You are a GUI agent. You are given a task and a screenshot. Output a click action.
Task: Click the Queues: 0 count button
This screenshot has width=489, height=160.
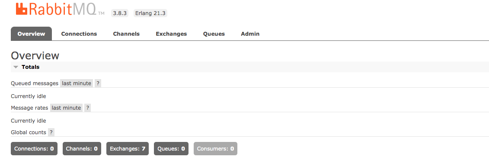click(171, 148)
